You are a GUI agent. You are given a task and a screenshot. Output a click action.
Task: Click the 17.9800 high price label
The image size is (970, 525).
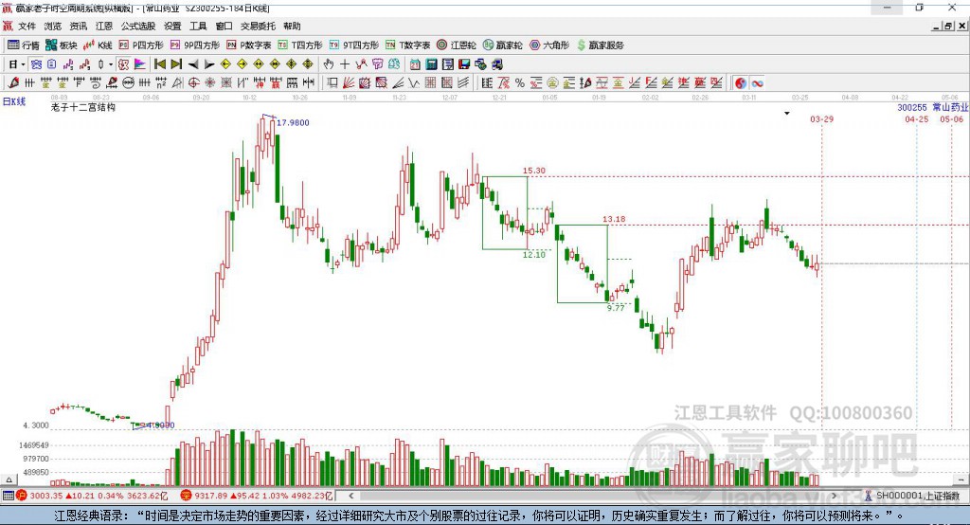[293, 122]
